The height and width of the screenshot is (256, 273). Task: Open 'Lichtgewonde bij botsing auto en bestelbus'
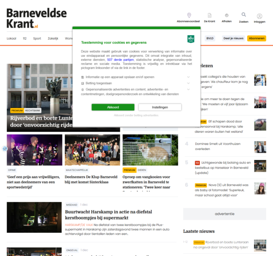pos(223,168)
